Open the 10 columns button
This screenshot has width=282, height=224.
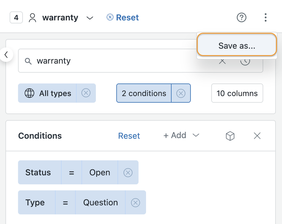click(237, 93)
